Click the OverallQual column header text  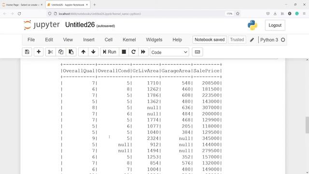79,71
